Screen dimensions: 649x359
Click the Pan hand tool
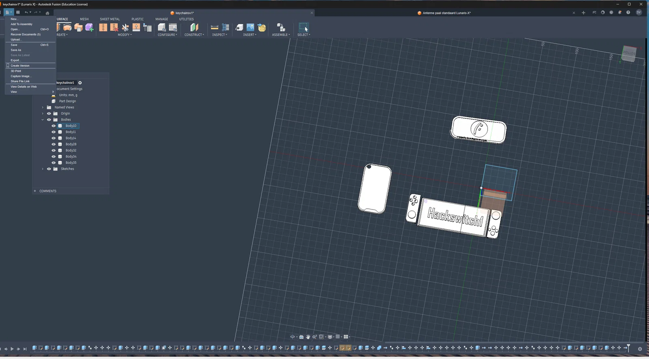308,337
